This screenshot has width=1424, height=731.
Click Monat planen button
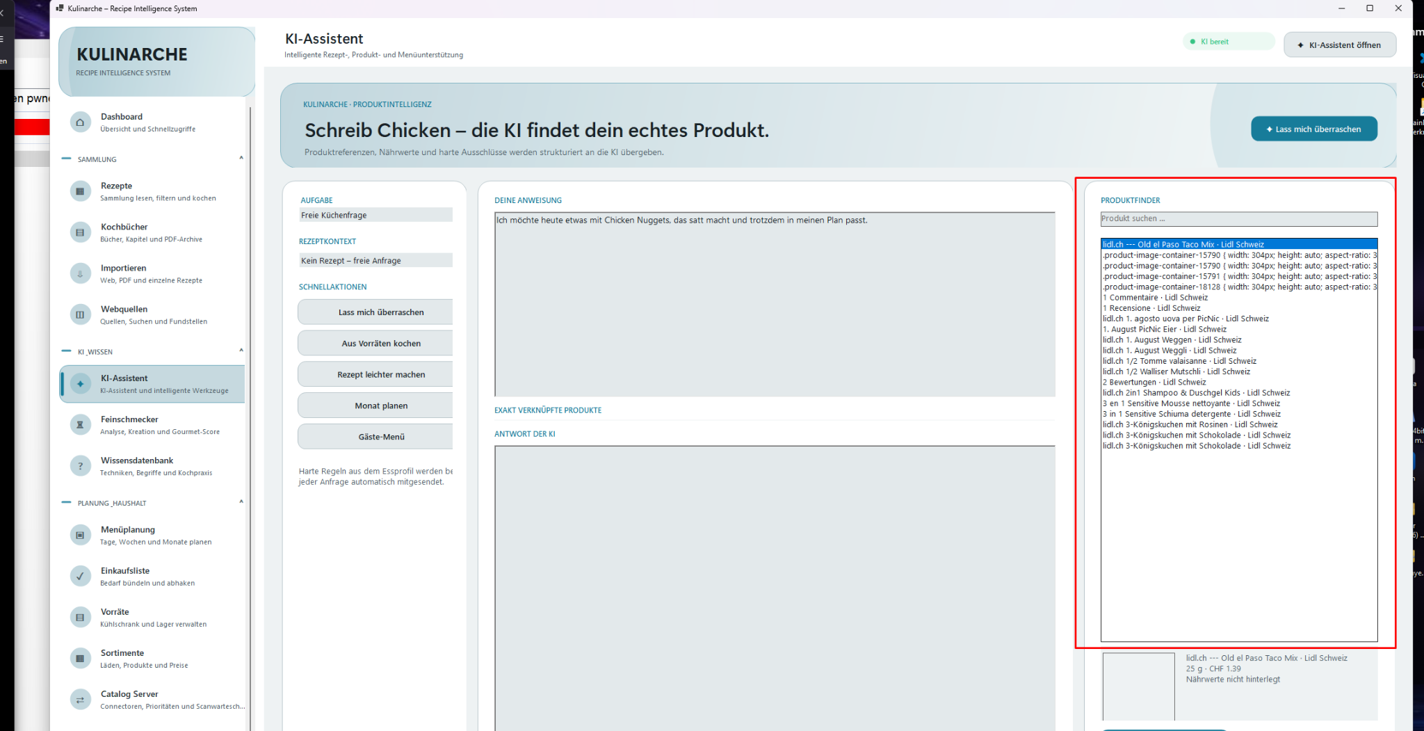pyautogui.click(x=375, y=405)
